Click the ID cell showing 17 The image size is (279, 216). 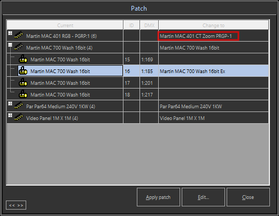point(131,83)
